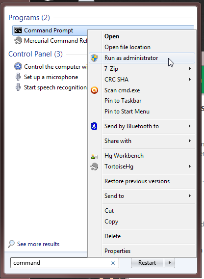Choose Restore previous versions
The height and width of the screenshot is (279, 204).
coord(137,181)
